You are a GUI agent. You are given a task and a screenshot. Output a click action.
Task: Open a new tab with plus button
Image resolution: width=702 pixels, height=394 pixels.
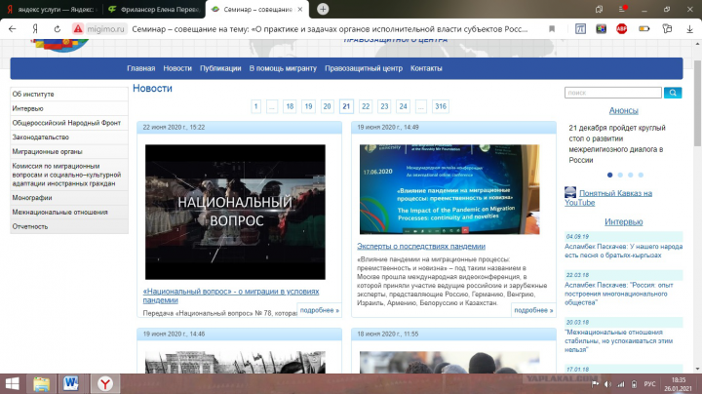323,9
